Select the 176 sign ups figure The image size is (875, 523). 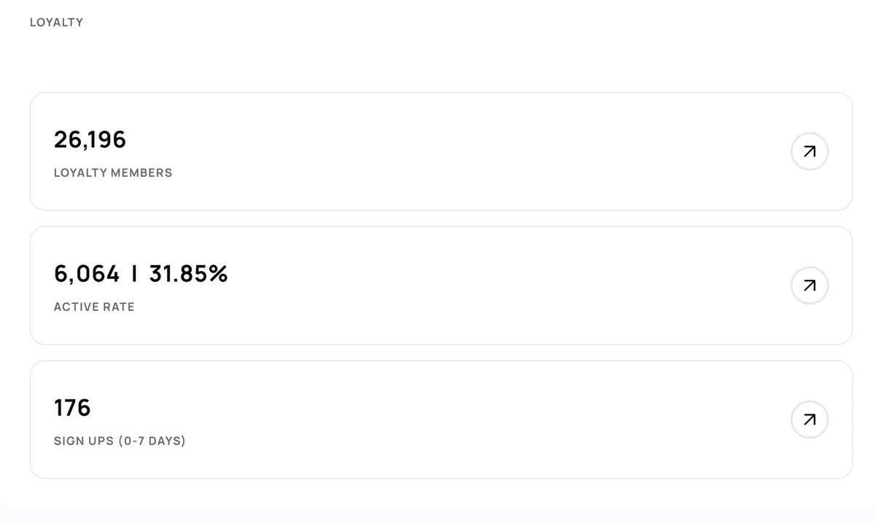pyautogui.click(x=72, y=408)
